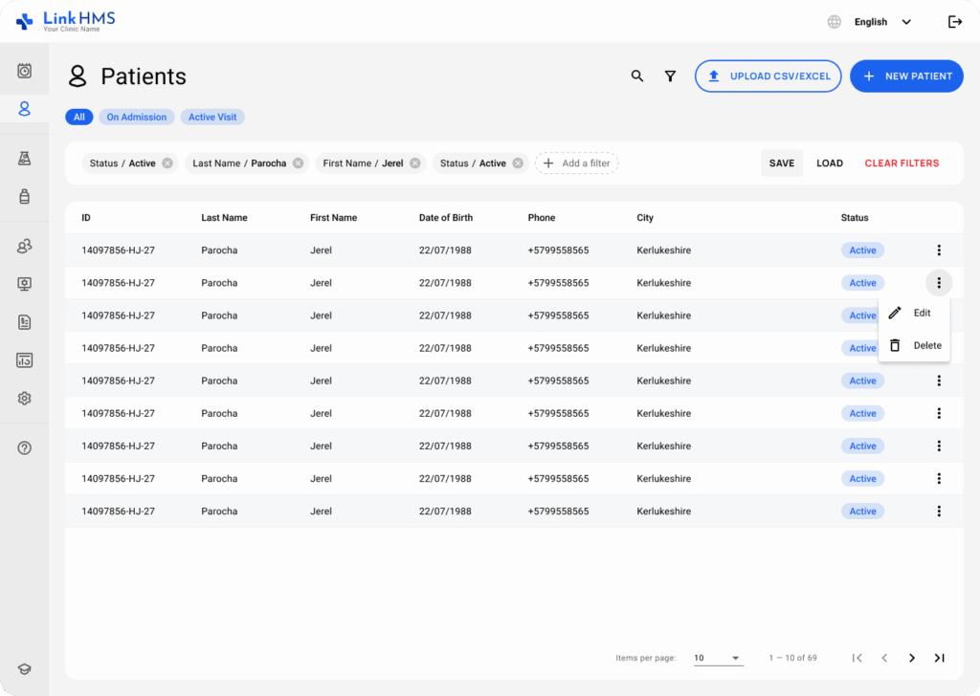Enable the On Admission filter

[136, 116]
